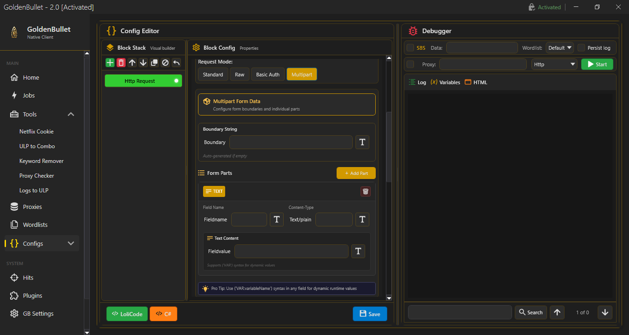Click the disable block icon
The width and height of the screenshot is (629, 335).
(165, 63)
